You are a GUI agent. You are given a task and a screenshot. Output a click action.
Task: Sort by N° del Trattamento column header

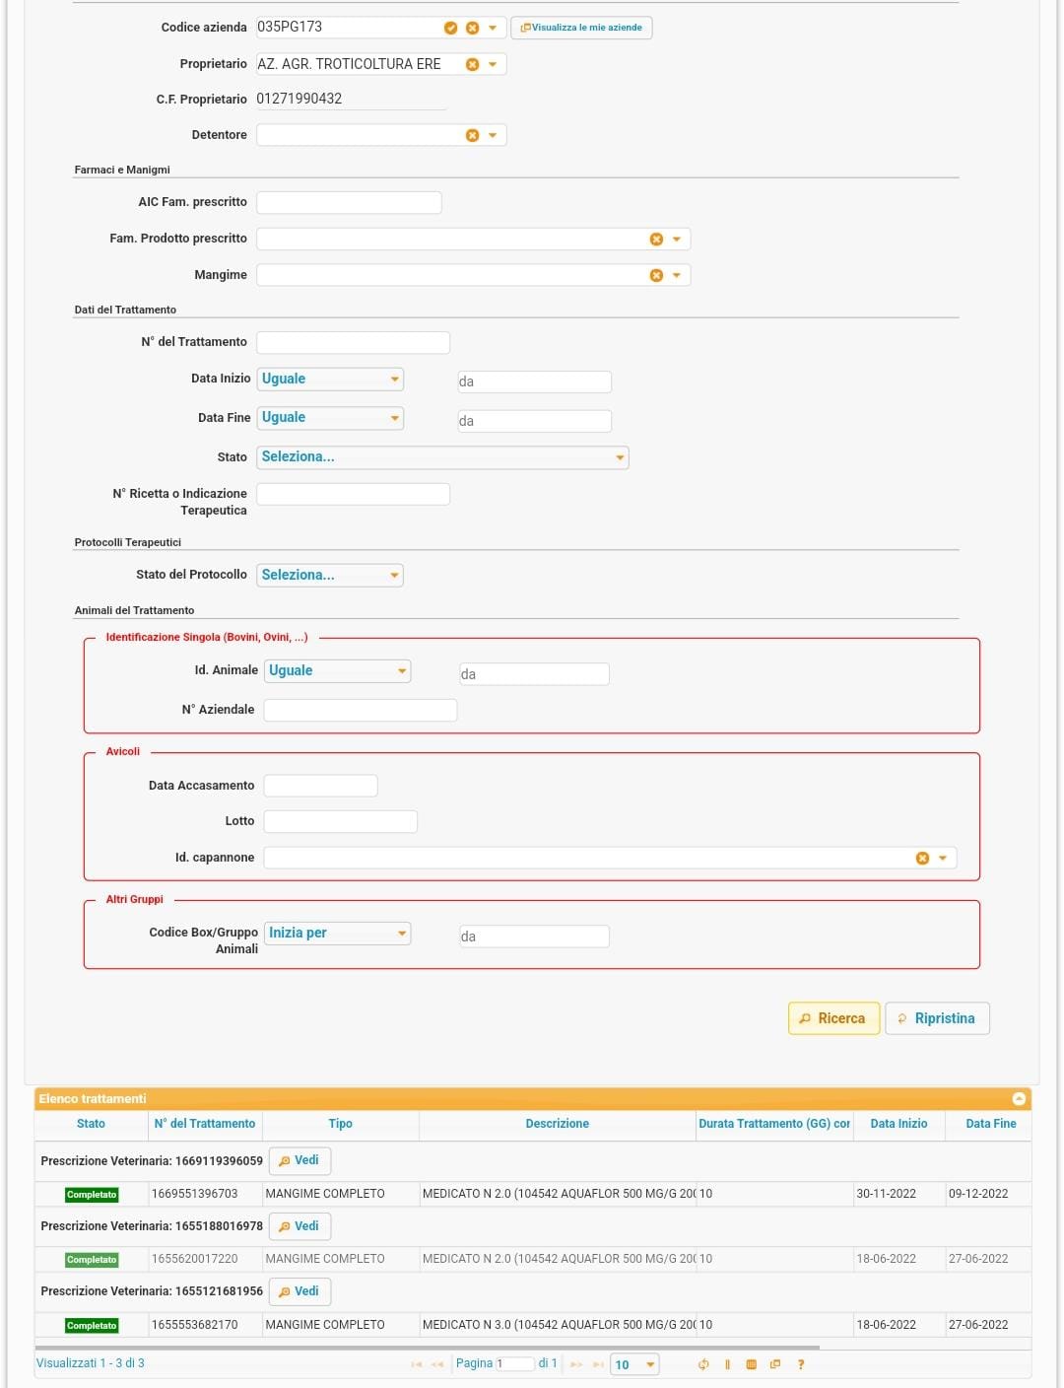205,1124
